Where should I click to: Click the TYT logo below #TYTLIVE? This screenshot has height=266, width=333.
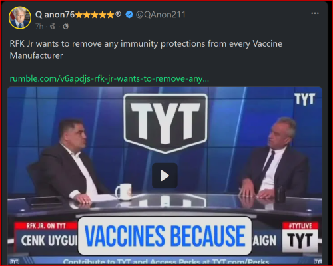300,241
